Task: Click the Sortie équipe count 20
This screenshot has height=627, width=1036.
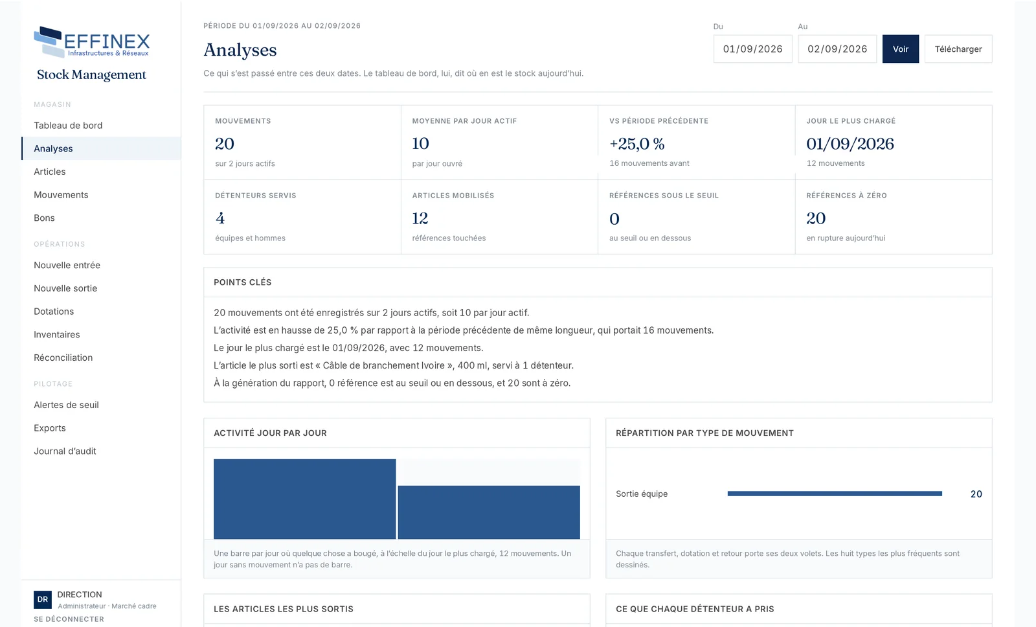Action: [x=976, y=494]
